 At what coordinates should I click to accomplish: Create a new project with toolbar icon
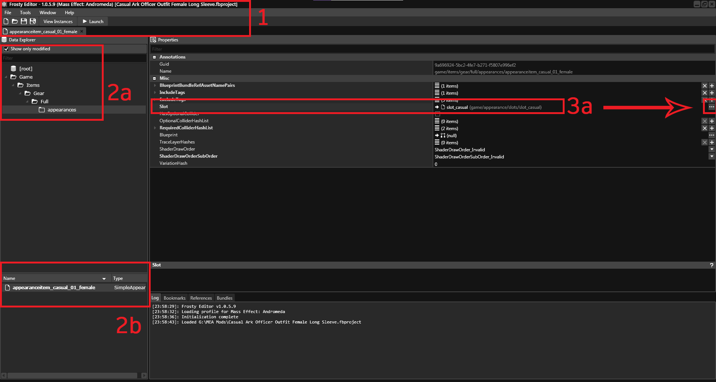pos(6,21)
